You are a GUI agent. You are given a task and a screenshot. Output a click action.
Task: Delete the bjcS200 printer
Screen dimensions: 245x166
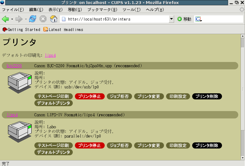point(207,96)
